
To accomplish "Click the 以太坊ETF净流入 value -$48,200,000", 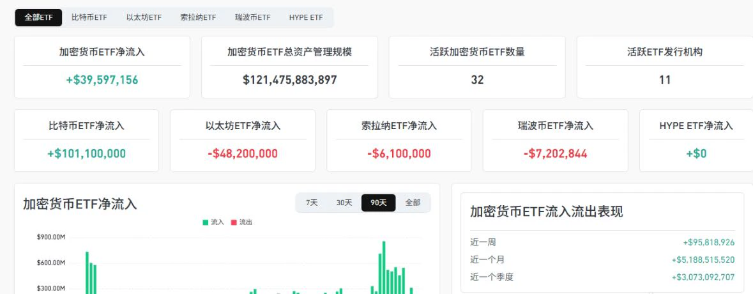I will point(243,154).
